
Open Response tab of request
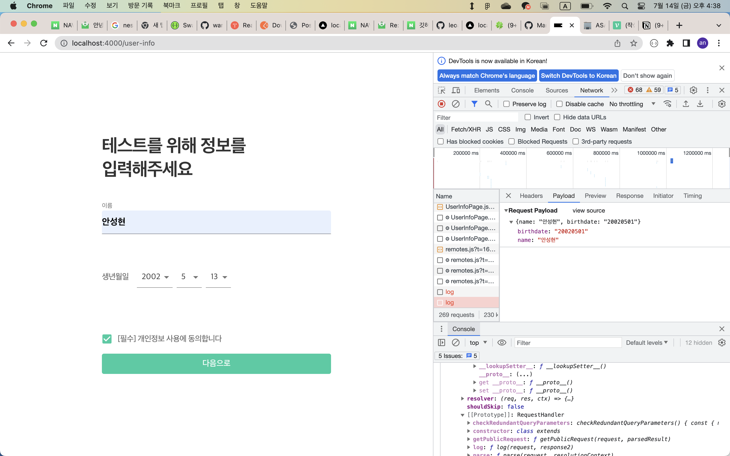pos(630,196)
